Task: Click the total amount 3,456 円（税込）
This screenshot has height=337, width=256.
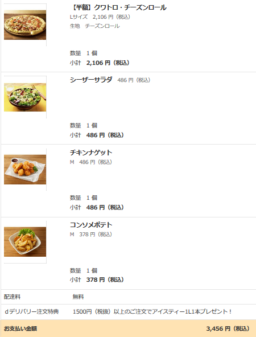Action: pyautogui.click(x=228, y=328)
